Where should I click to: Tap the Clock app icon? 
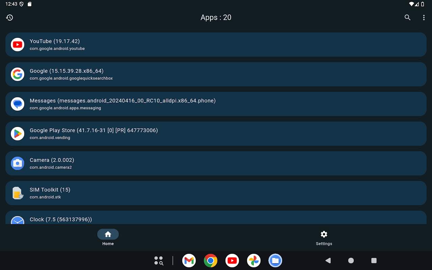[x=18, y=220]
